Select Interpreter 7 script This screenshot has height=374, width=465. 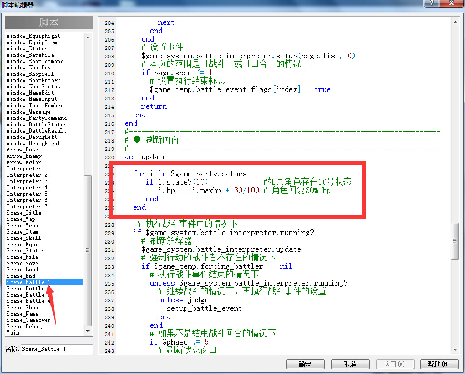pyautogui.click(x=27, y=206)
